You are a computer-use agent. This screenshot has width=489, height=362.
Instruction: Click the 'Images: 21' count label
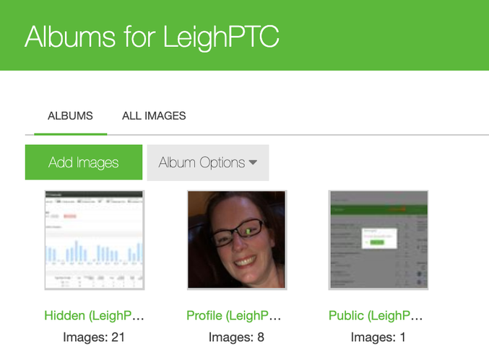[95, 337]
